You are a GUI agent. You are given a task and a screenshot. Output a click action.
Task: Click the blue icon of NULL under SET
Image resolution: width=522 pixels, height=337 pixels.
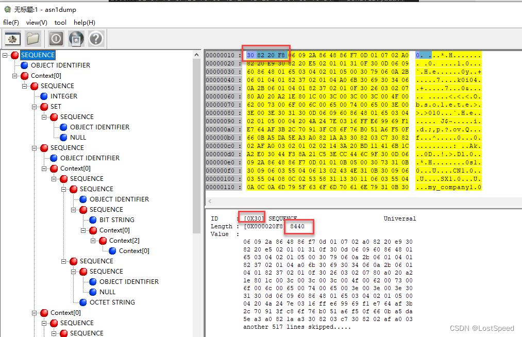(x=63, y=138)
